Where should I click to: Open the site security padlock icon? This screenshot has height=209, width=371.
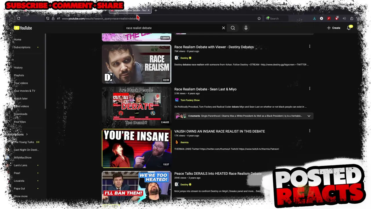(53, 18)
